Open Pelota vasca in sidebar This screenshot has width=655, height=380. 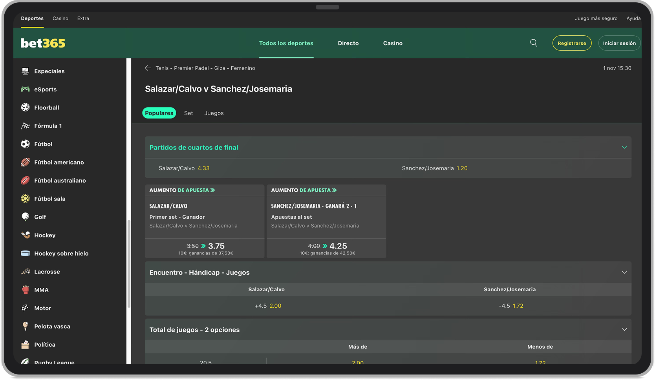click(52, 326)
